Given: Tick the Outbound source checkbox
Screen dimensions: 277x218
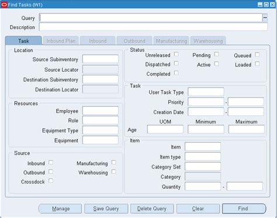Looking at the screenshot, I should coord(51,171).
